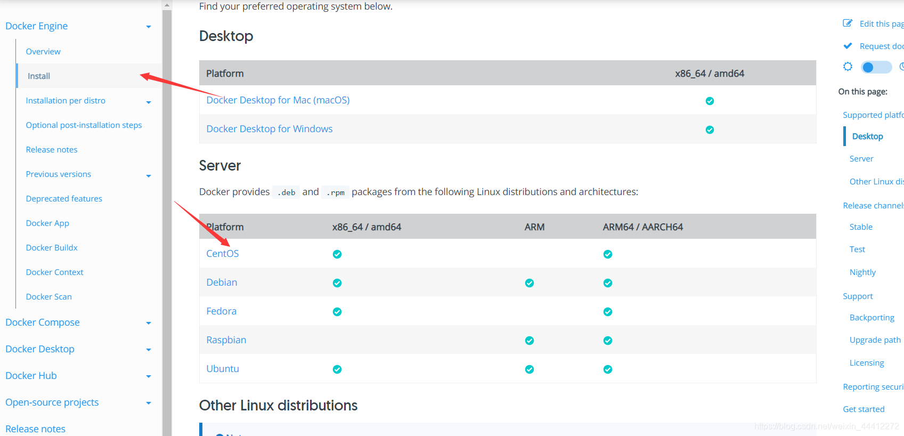Screen dimensions: 904x436
Task: Jump to Backporting in page contents
Action: (x=872, y=318)
